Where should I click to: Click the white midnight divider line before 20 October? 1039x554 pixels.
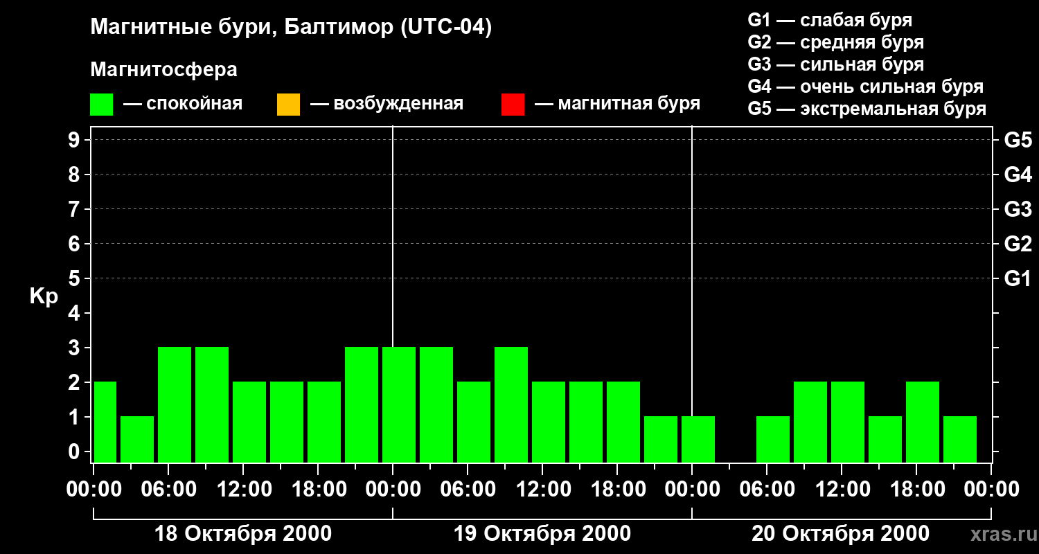(x=692, y=294)
